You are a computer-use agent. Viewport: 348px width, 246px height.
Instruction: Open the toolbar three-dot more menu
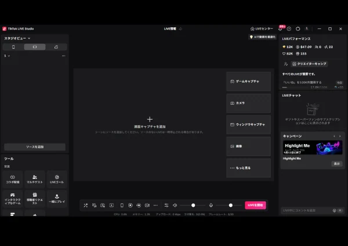[155, 205]
